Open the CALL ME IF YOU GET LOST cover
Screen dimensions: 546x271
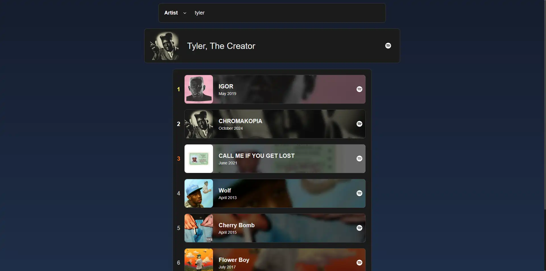198,159
